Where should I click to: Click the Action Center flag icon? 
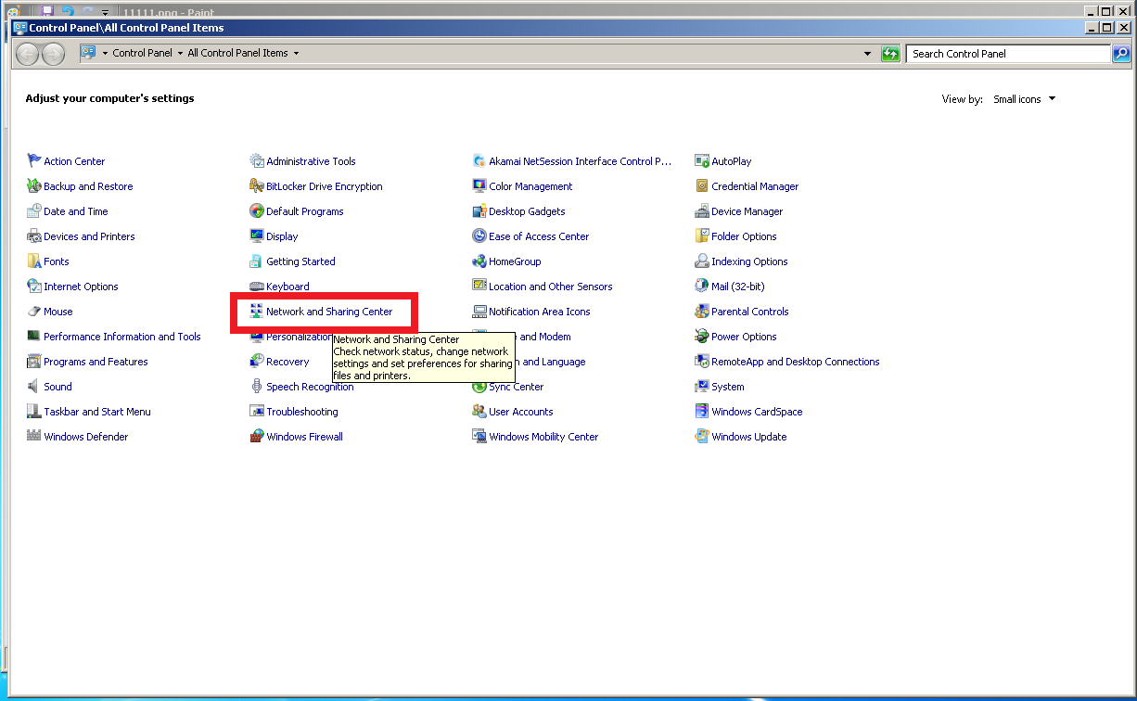click(x=34, y=161)
